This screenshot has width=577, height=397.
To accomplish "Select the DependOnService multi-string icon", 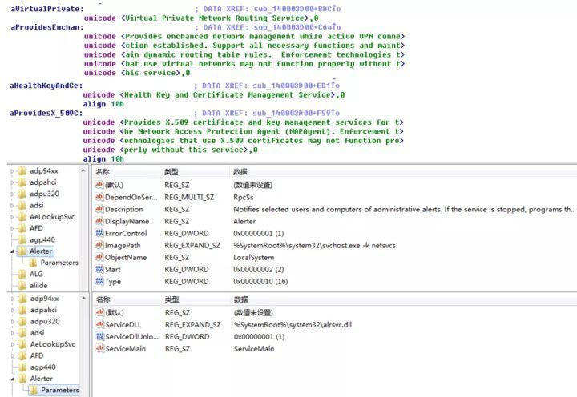I will click(99, 197).
